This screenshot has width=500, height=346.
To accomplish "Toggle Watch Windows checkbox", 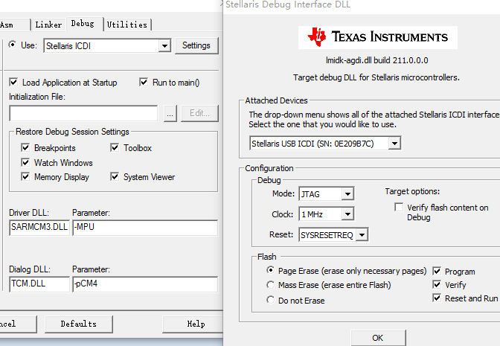I will click(x=25, y=162).
